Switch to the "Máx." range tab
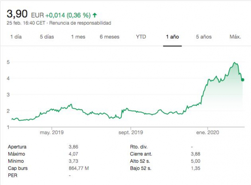This screenshot has height=185, width=251. (235, 37)
